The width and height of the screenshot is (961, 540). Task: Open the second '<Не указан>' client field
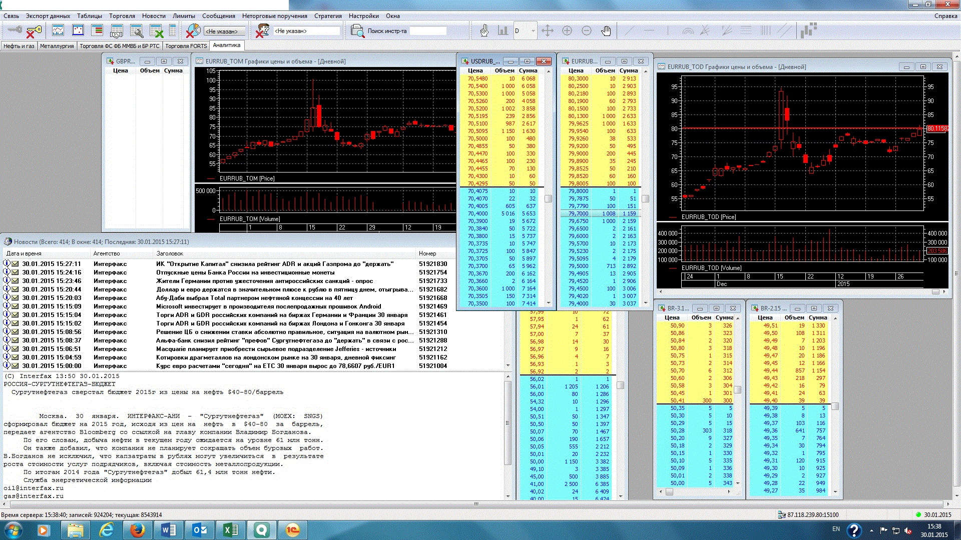(x=307, y=31)
